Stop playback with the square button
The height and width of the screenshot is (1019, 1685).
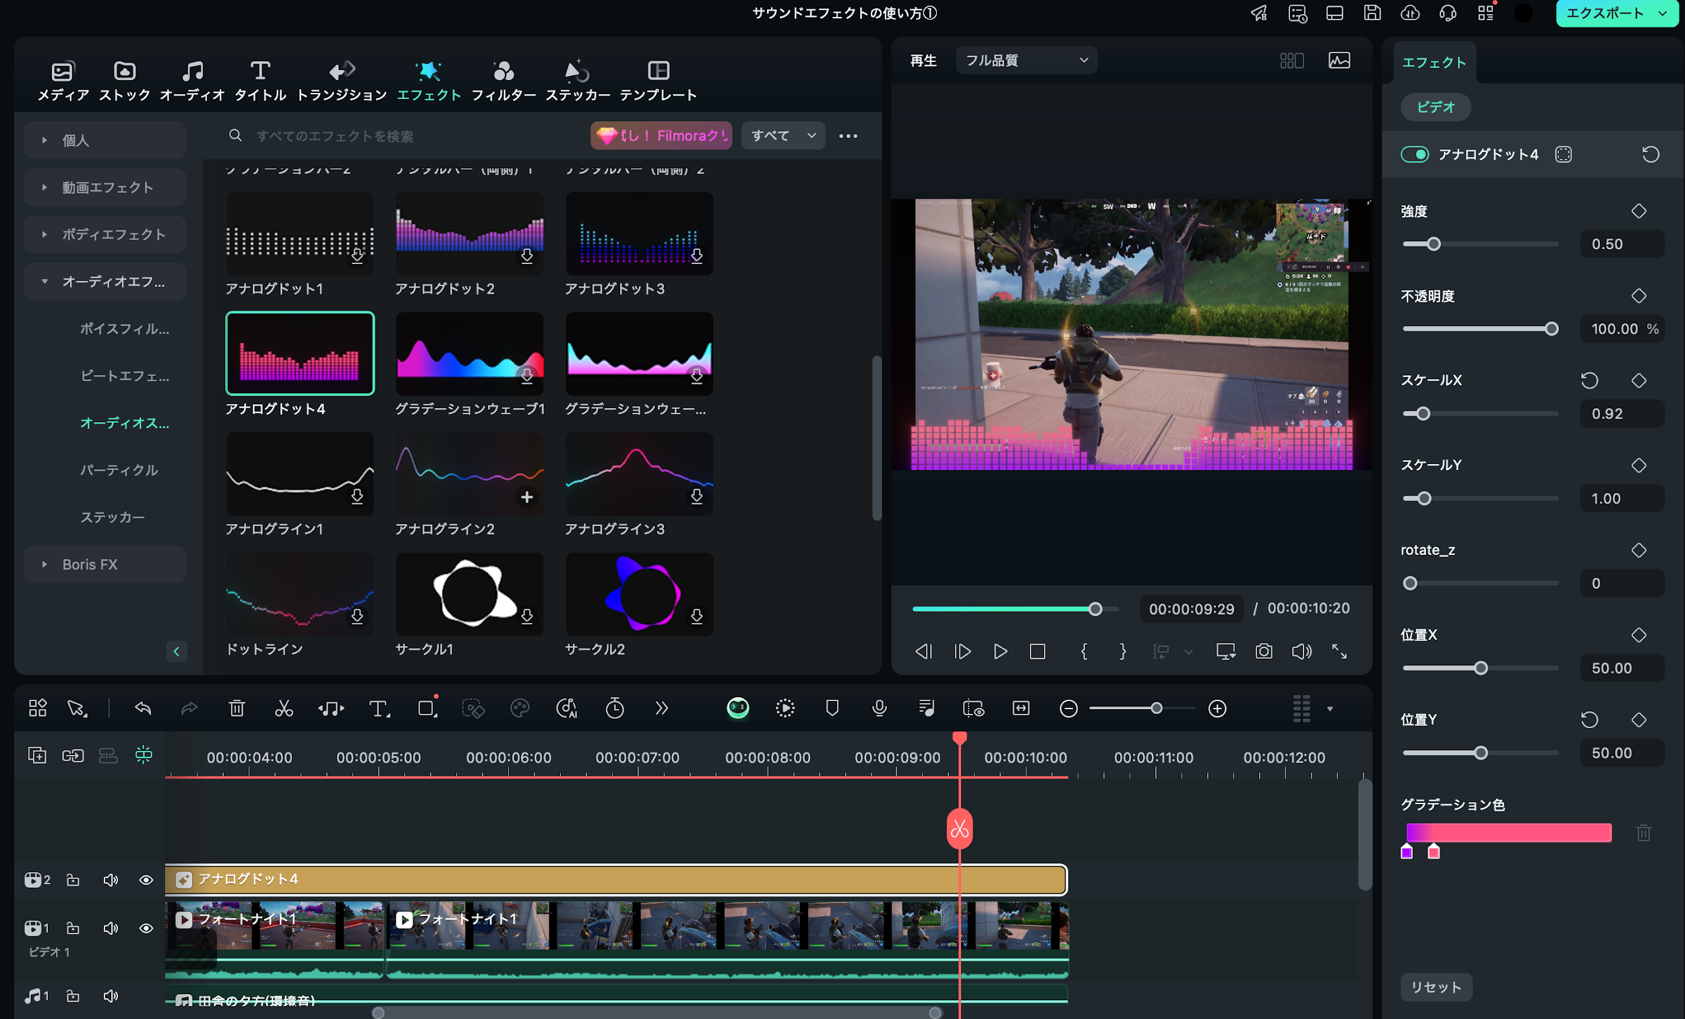(1037, 651)
